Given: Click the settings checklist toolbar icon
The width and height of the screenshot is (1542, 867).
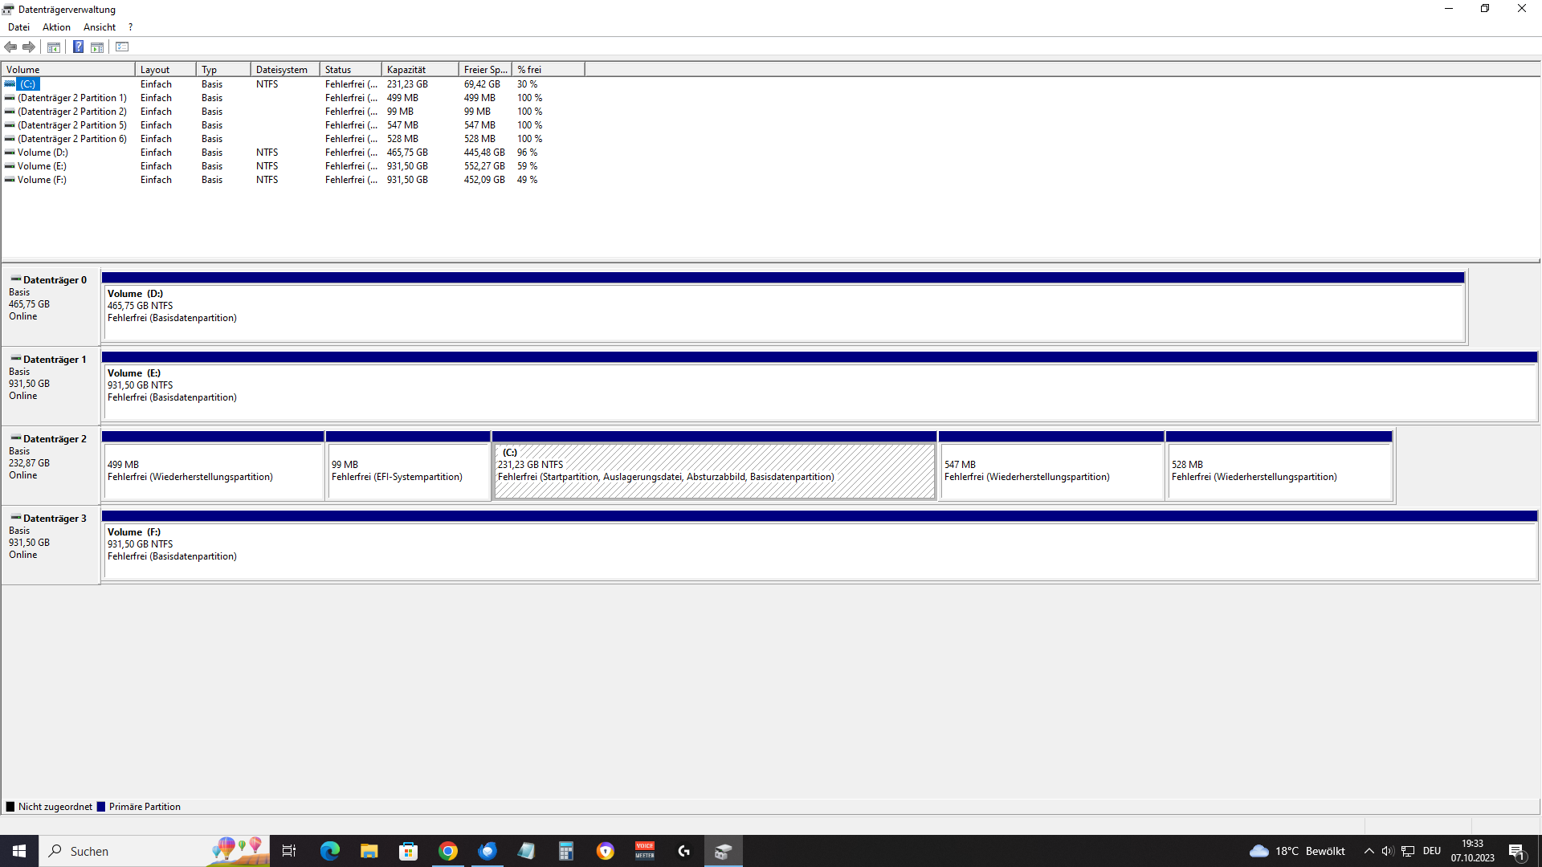Looking at the screenshot, I should click(122, 47).
